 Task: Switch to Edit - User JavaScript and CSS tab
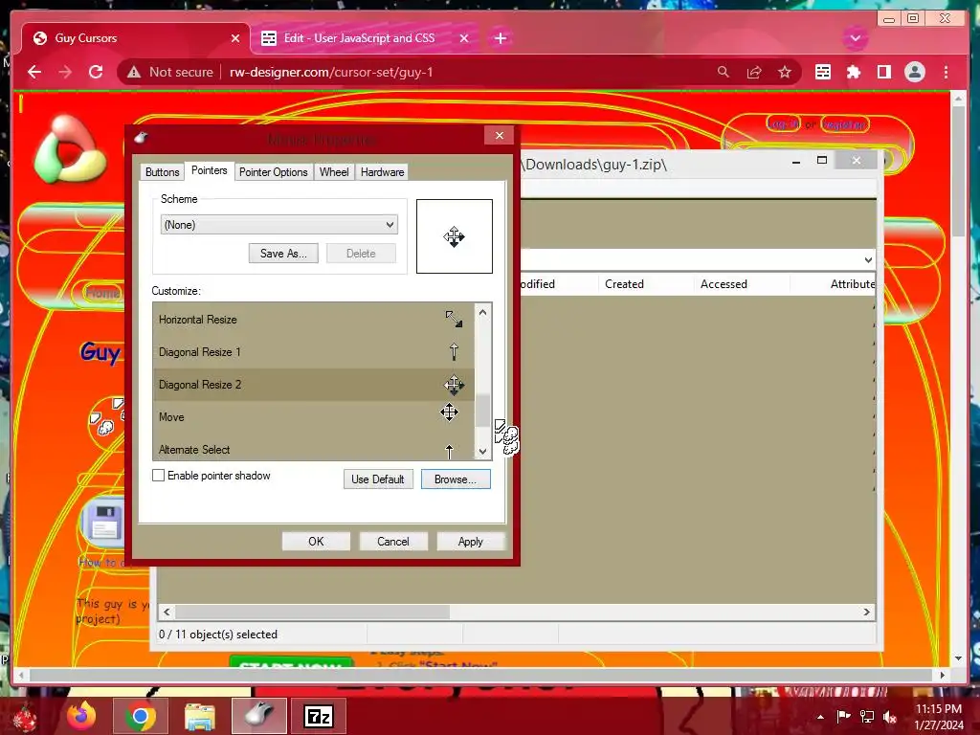click(x=365, y=38)
